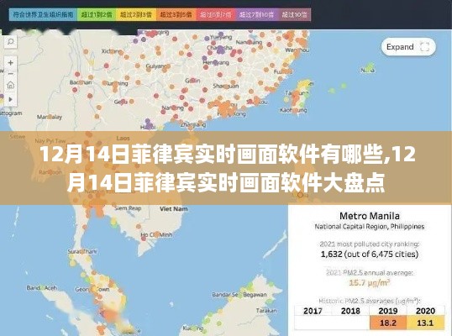This screenshot has width=452, height=336.
Task: Click the Kunming city label
Action: coord(115,83)
